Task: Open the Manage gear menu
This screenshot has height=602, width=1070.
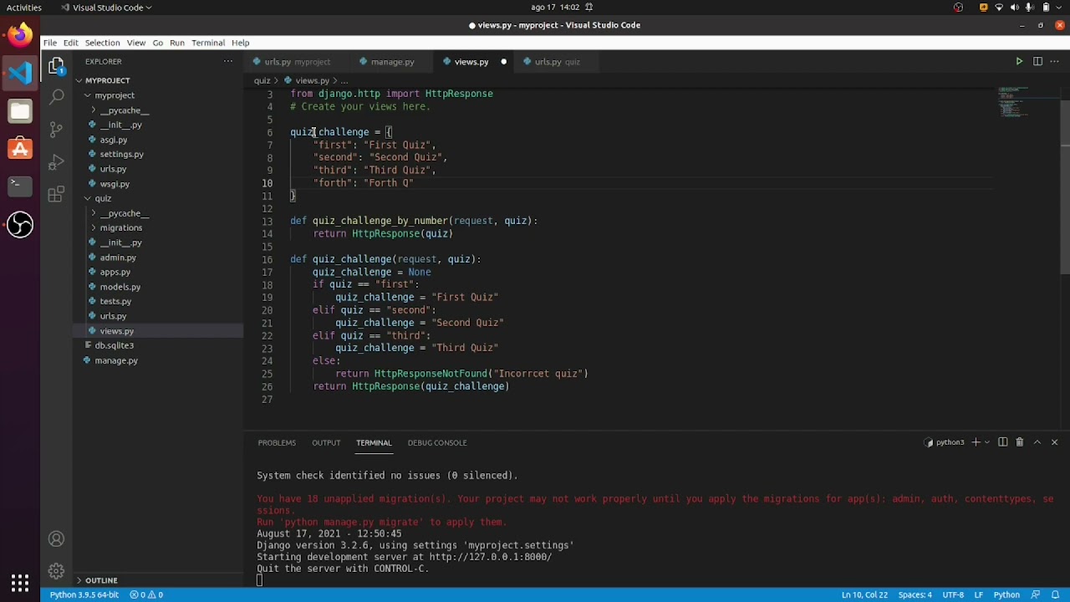Action: [56, 571]
